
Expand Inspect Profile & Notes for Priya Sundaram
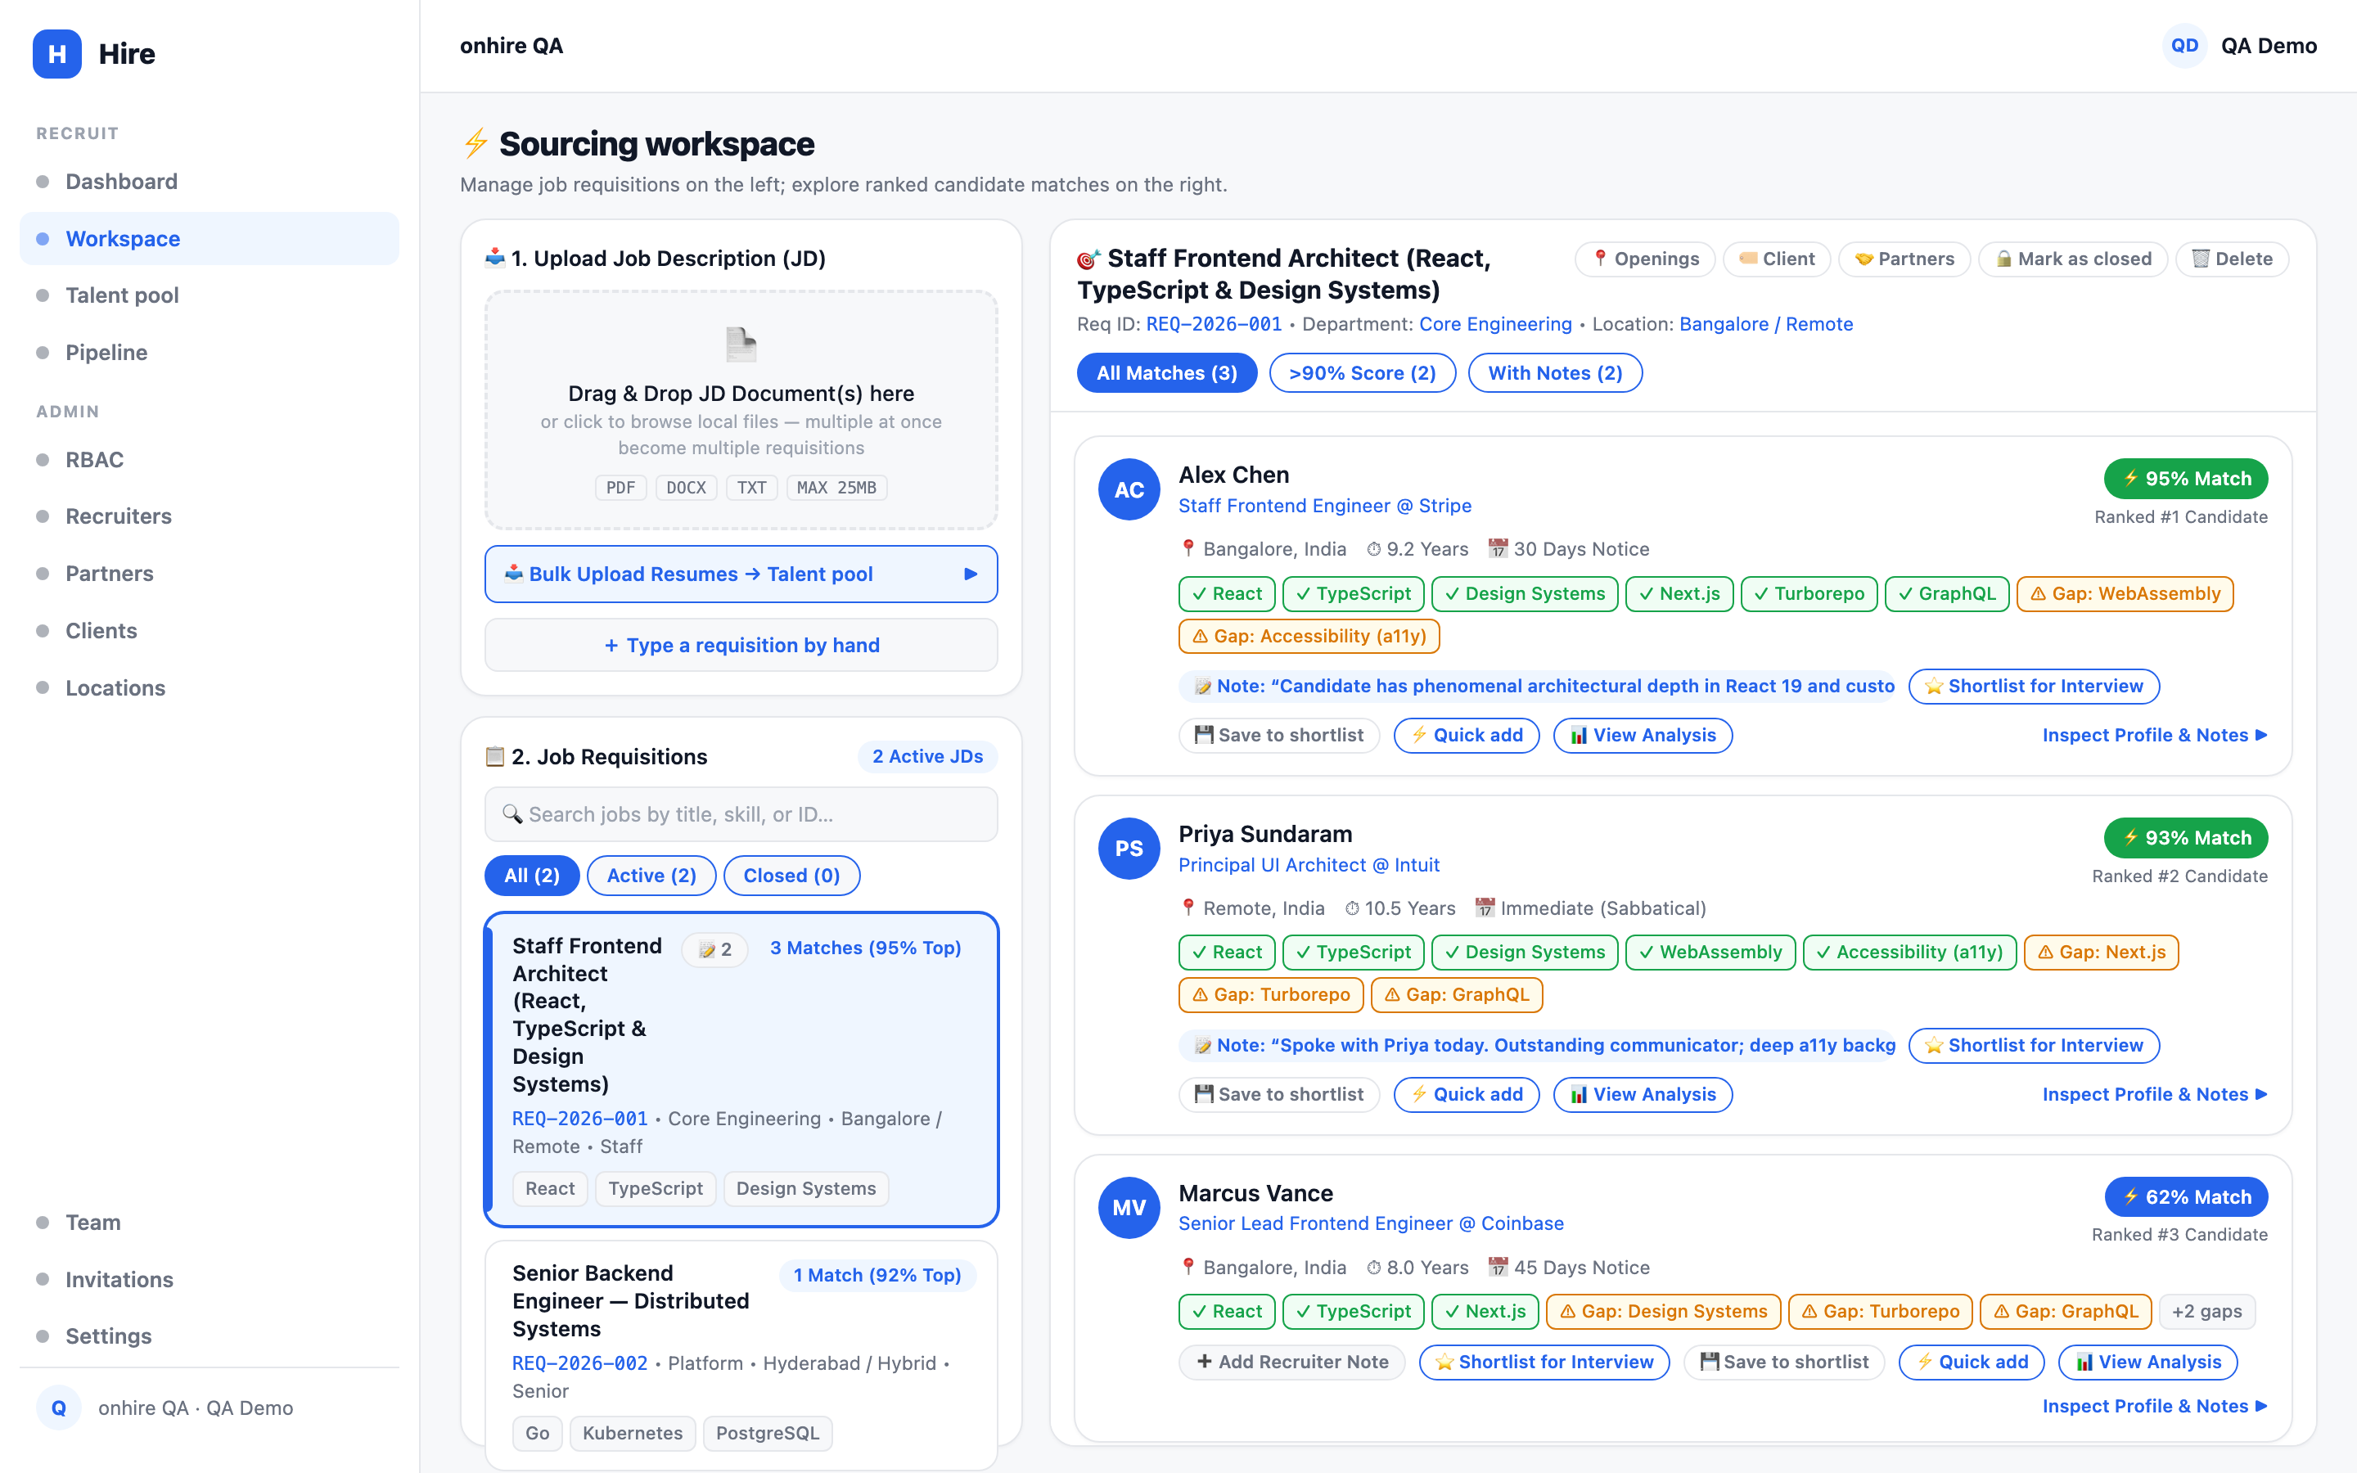[2154, 1094]
